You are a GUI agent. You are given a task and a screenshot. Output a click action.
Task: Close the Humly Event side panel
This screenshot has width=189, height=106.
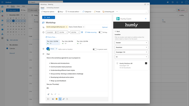(146, 19)
